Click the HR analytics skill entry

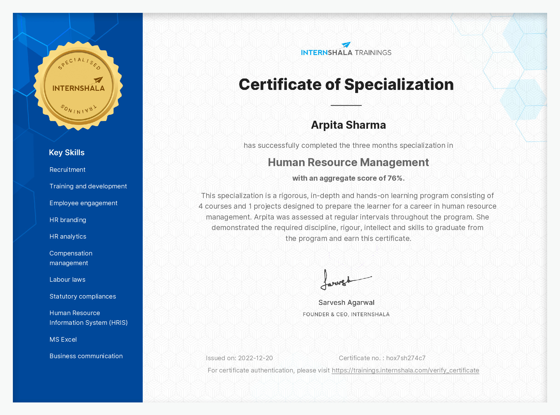coord(68,236)
